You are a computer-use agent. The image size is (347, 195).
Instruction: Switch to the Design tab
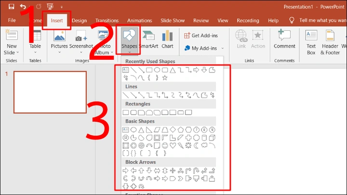pyautogui.click(x=79, y=21)
